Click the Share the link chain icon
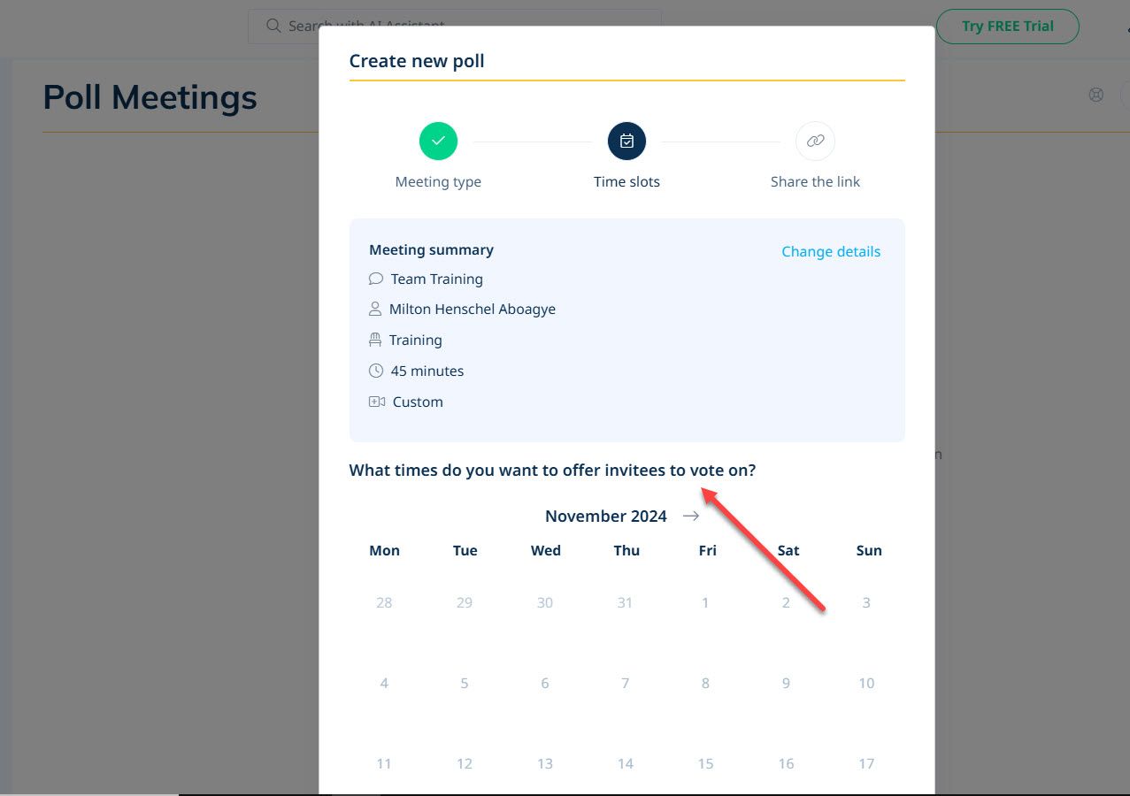 click(x=814, y=141)
